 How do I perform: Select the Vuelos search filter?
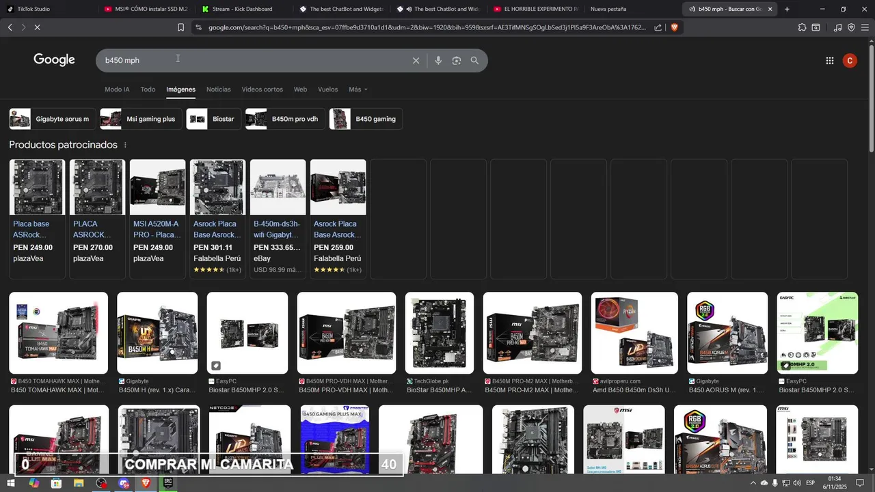(328, 90)
